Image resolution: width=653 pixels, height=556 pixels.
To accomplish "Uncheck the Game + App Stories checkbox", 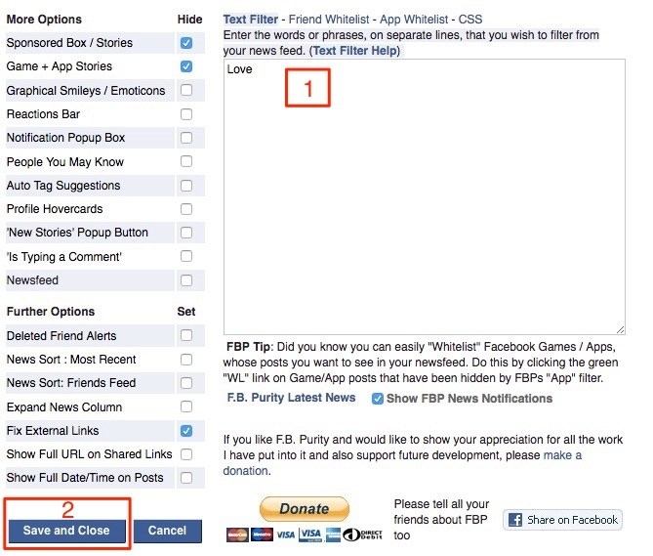I will pos(186,66).
